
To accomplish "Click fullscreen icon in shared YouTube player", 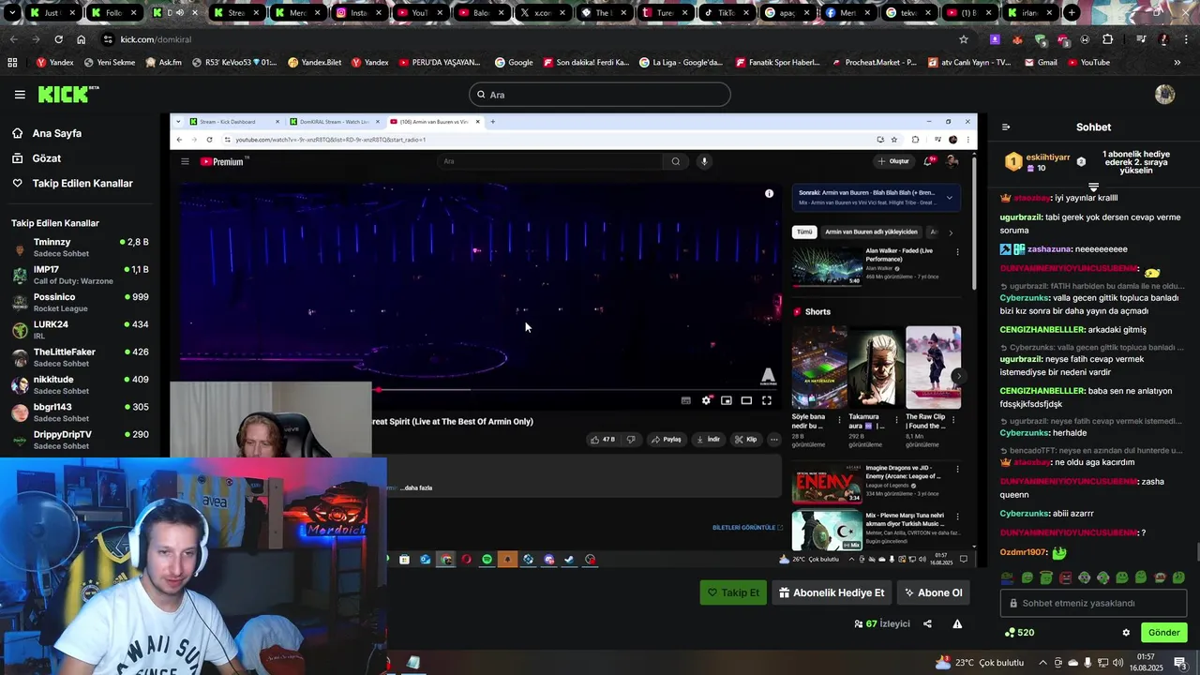I will pyautogui.click(x=766, y=400).
